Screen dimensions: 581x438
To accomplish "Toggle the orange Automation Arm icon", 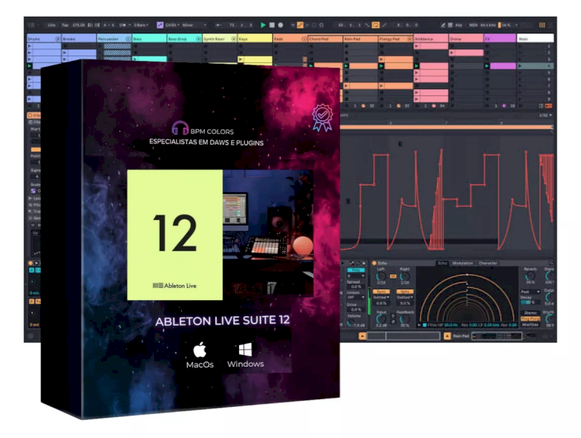I will pos(300,25).
